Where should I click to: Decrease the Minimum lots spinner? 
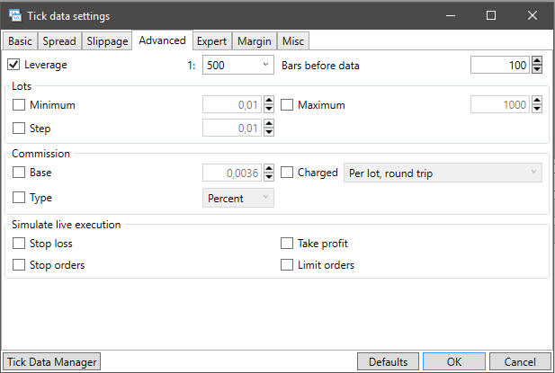click(269, 109)
